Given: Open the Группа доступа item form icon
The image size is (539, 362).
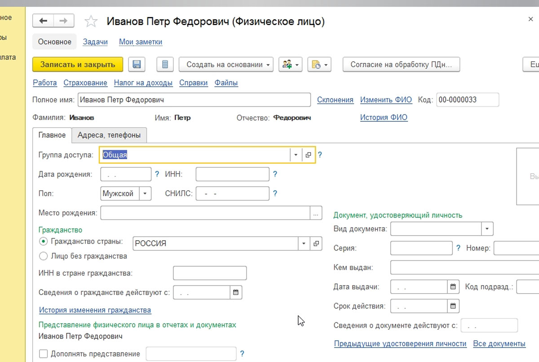Looking at the screenshot, I should [x=309, y=155].
